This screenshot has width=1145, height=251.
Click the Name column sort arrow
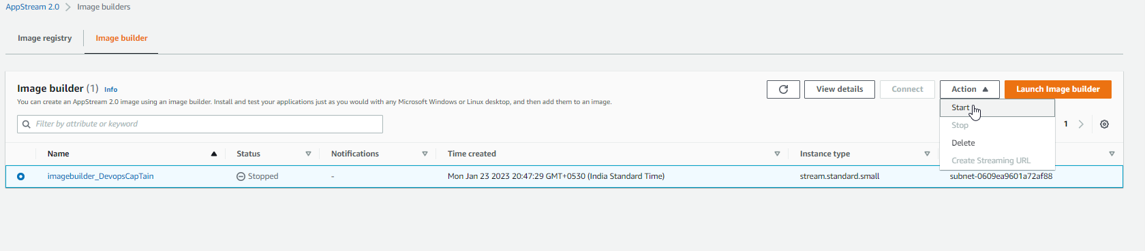point(214,154)
